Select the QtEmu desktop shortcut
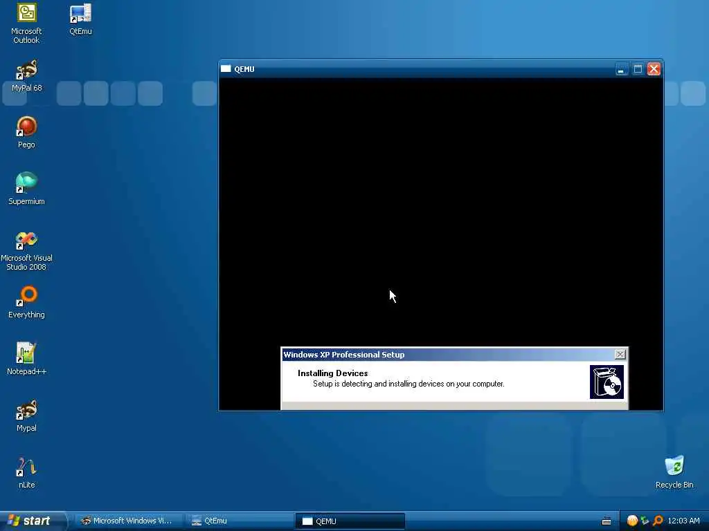This screenshot has width=709, height=531. click(x=80, y=19)
